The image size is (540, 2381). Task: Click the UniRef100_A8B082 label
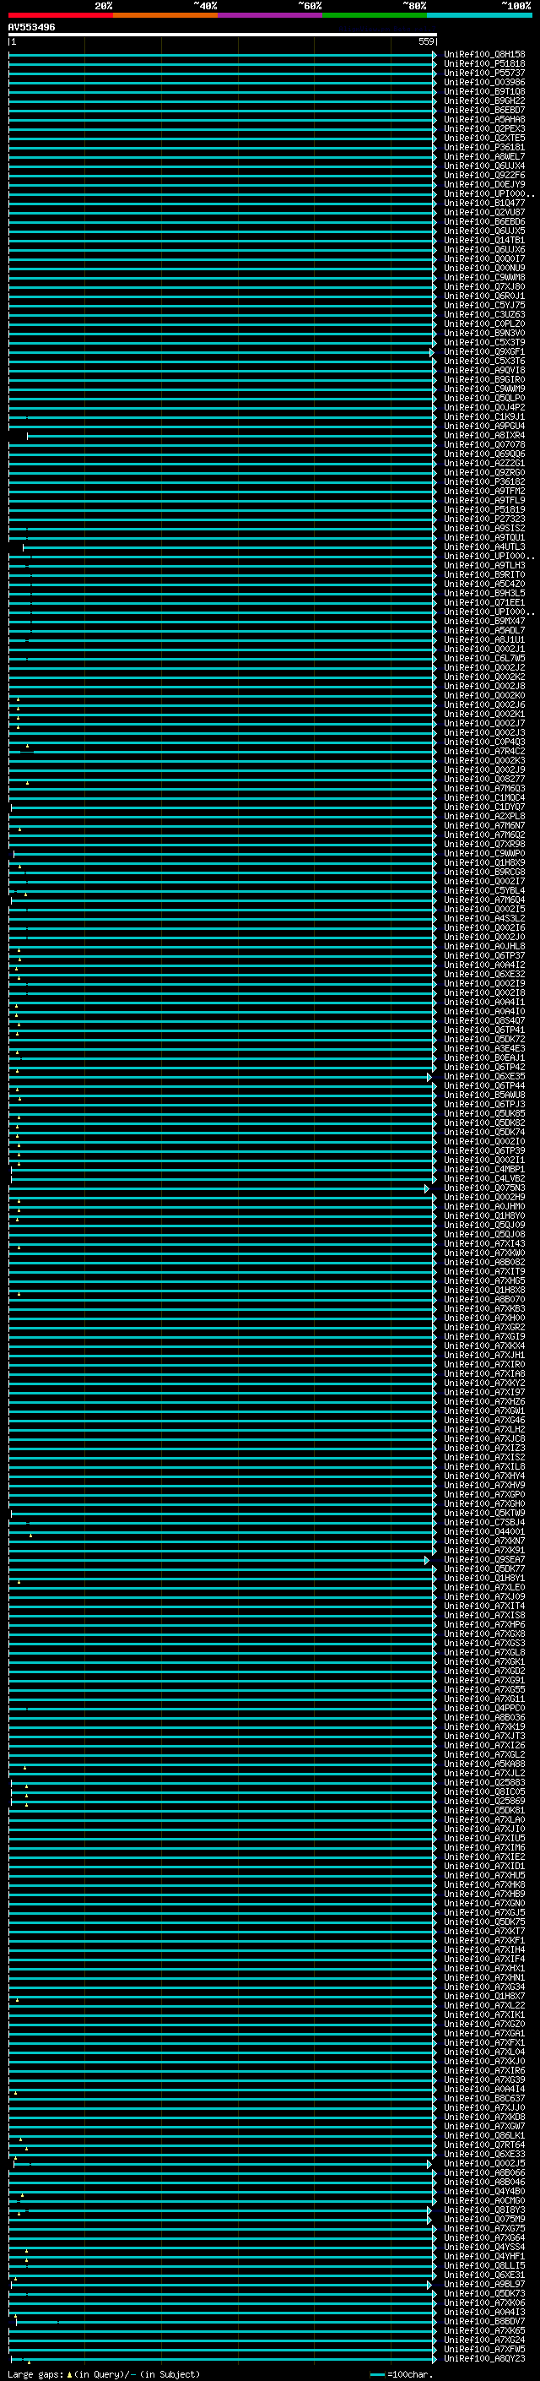pos(483,1262)
